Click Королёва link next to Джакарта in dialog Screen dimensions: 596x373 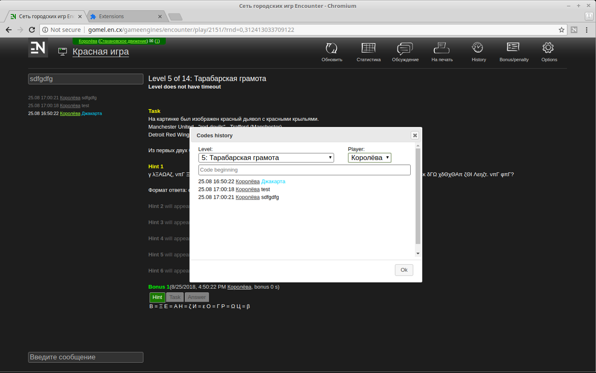tap(248, 181)
